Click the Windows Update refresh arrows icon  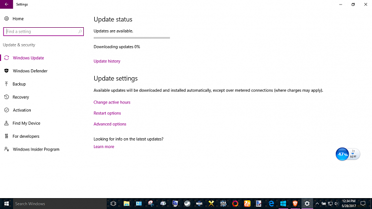[6, 58]
